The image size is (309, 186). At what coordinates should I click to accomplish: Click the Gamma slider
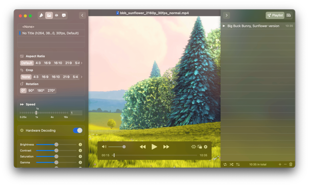[x=56, y=162]
